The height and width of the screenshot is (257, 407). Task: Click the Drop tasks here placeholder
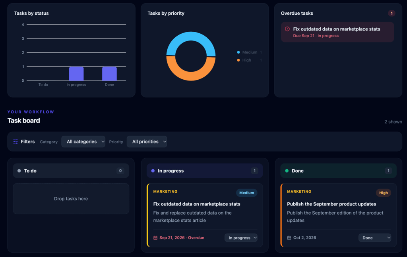tap(71, 199)
